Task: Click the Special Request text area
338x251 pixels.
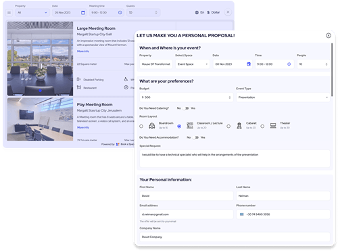Action: coord(235,159)
